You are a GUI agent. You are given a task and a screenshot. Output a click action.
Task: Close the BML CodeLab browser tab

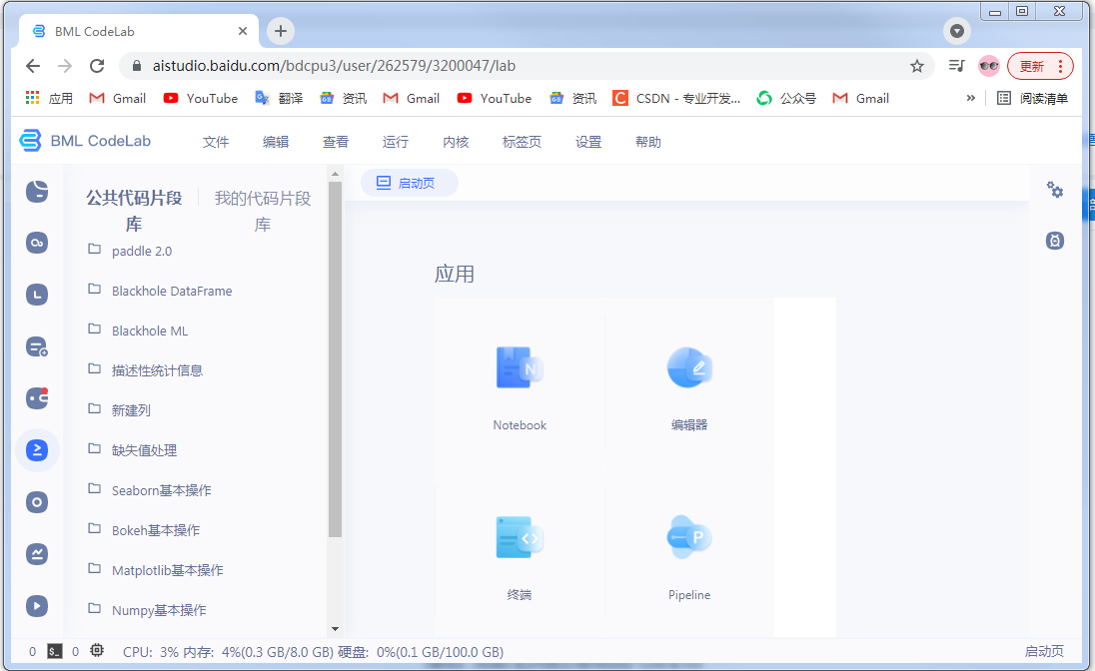[243, 31]
